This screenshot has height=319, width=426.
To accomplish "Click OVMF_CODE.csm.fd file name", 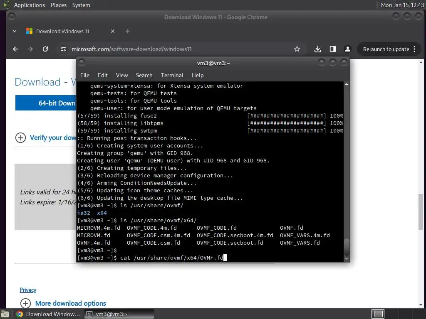I will pos(153,243).
